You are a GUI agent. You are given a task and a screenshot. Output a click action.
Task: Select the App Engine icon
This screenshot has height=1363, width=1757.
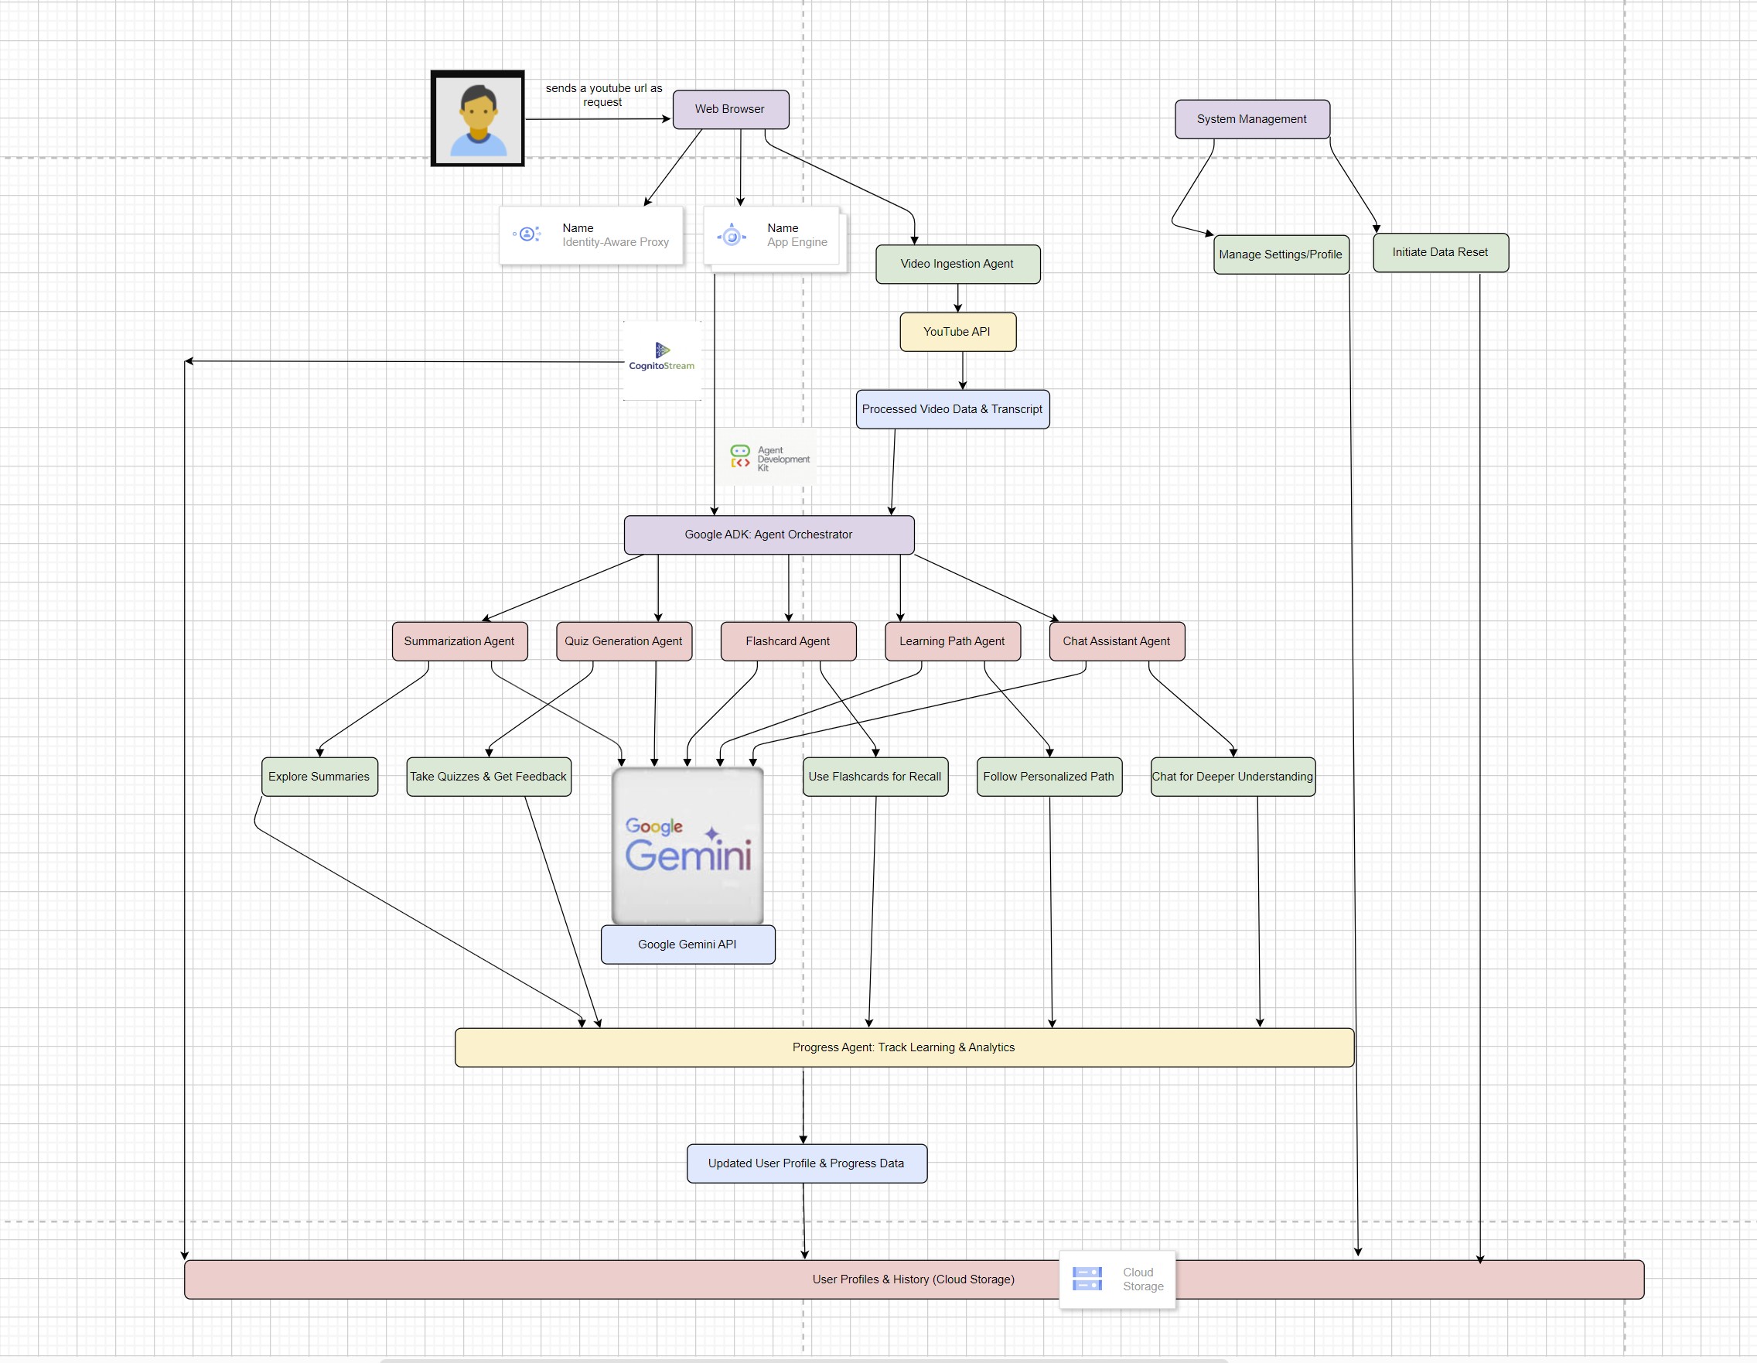[732, 236]
